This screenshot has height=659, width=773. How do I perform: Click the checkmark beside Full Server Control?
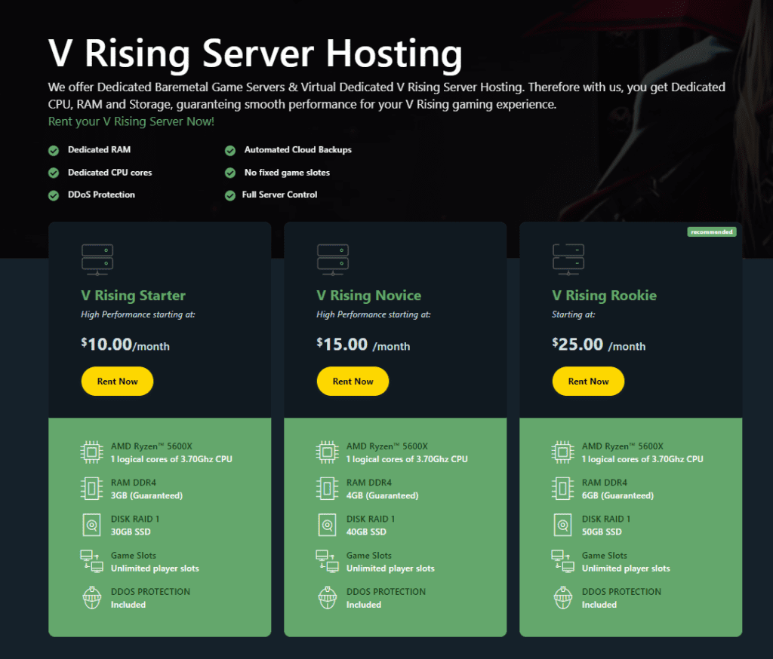click(230, 195)
